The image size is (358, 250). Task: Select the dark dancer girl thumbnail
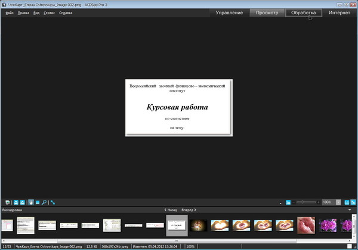[x=198, y=226]
